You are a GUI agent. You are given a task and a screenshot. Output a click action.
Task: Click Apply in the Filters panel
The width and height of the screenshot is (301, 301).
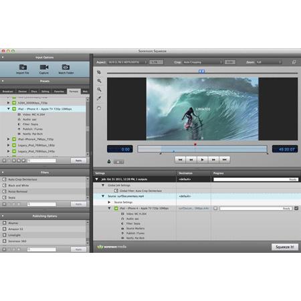click(x=78, y=204)
